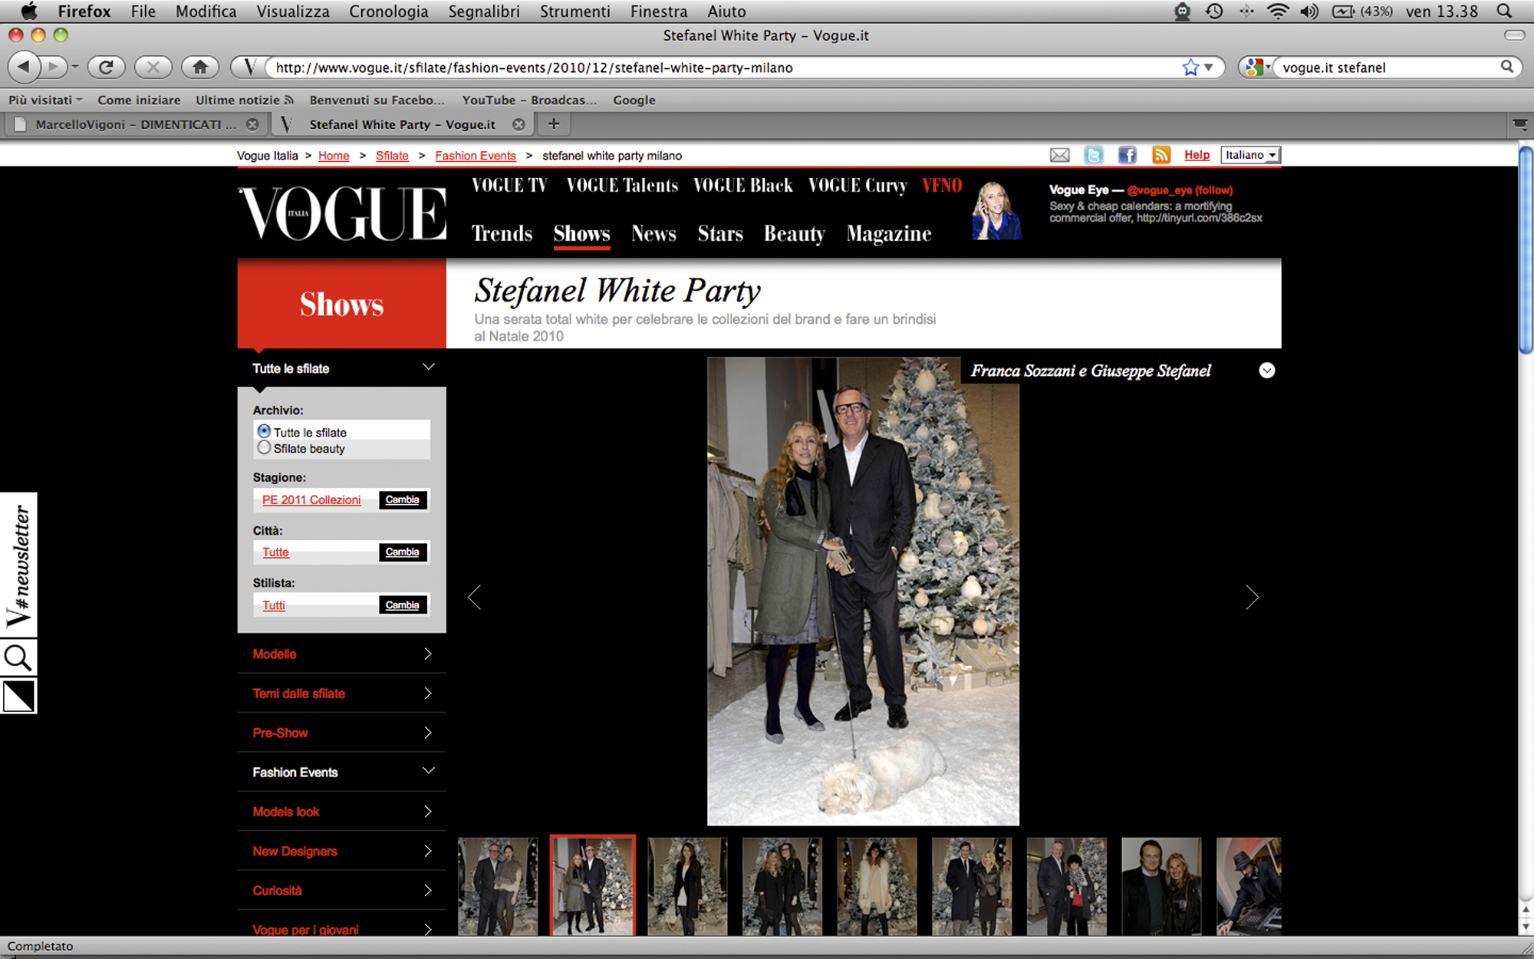Click Cambia button for Stagione
Screen dimensions: 1534x959
coord(403,499)
